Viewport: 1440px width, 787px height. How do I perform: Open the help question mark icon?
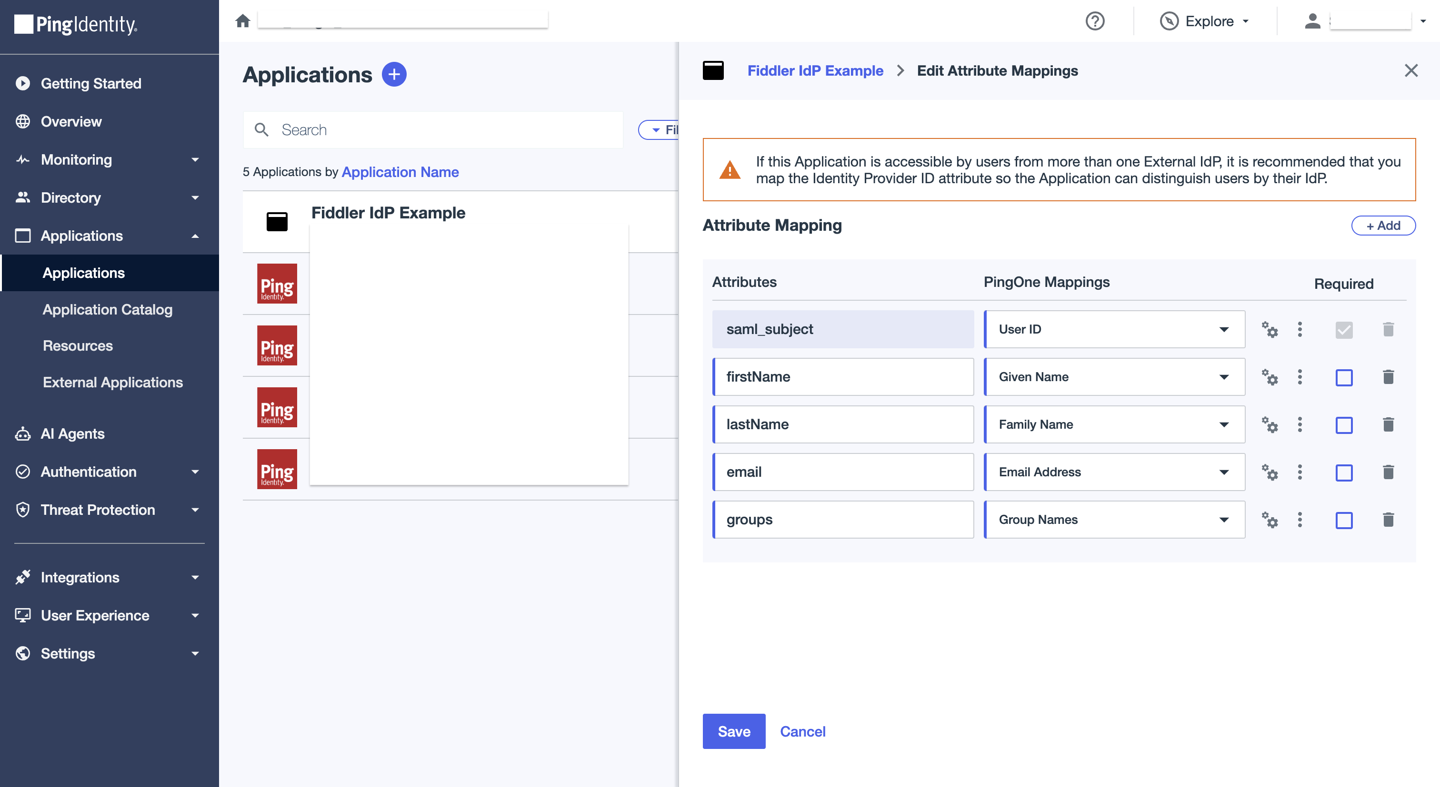point(1095,21)
